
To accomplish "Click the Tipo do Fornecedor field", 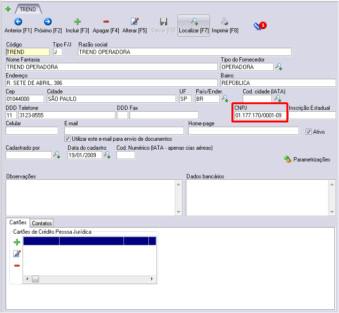I will tap(247, 67).
